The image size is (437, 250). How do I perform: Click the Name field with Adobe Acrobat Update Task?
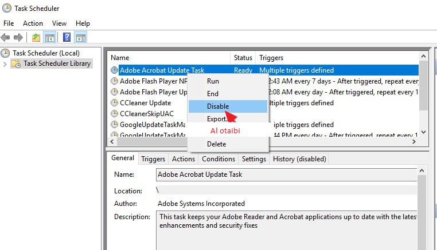pyautogui.click(x=286, y=174)
